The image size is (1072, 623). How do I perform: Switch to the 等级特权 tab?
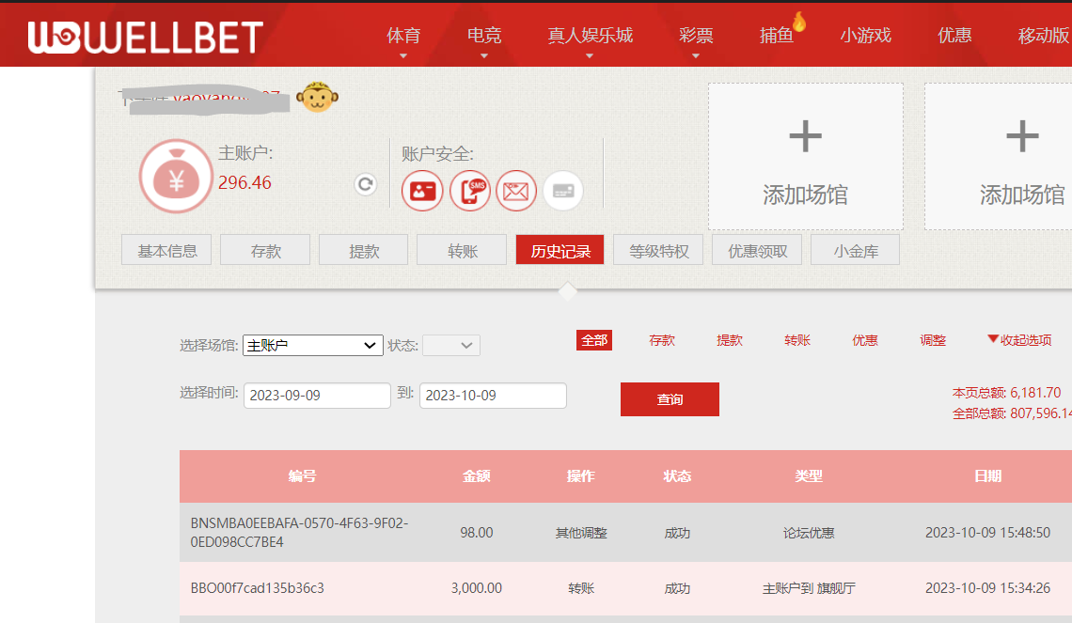659,250
